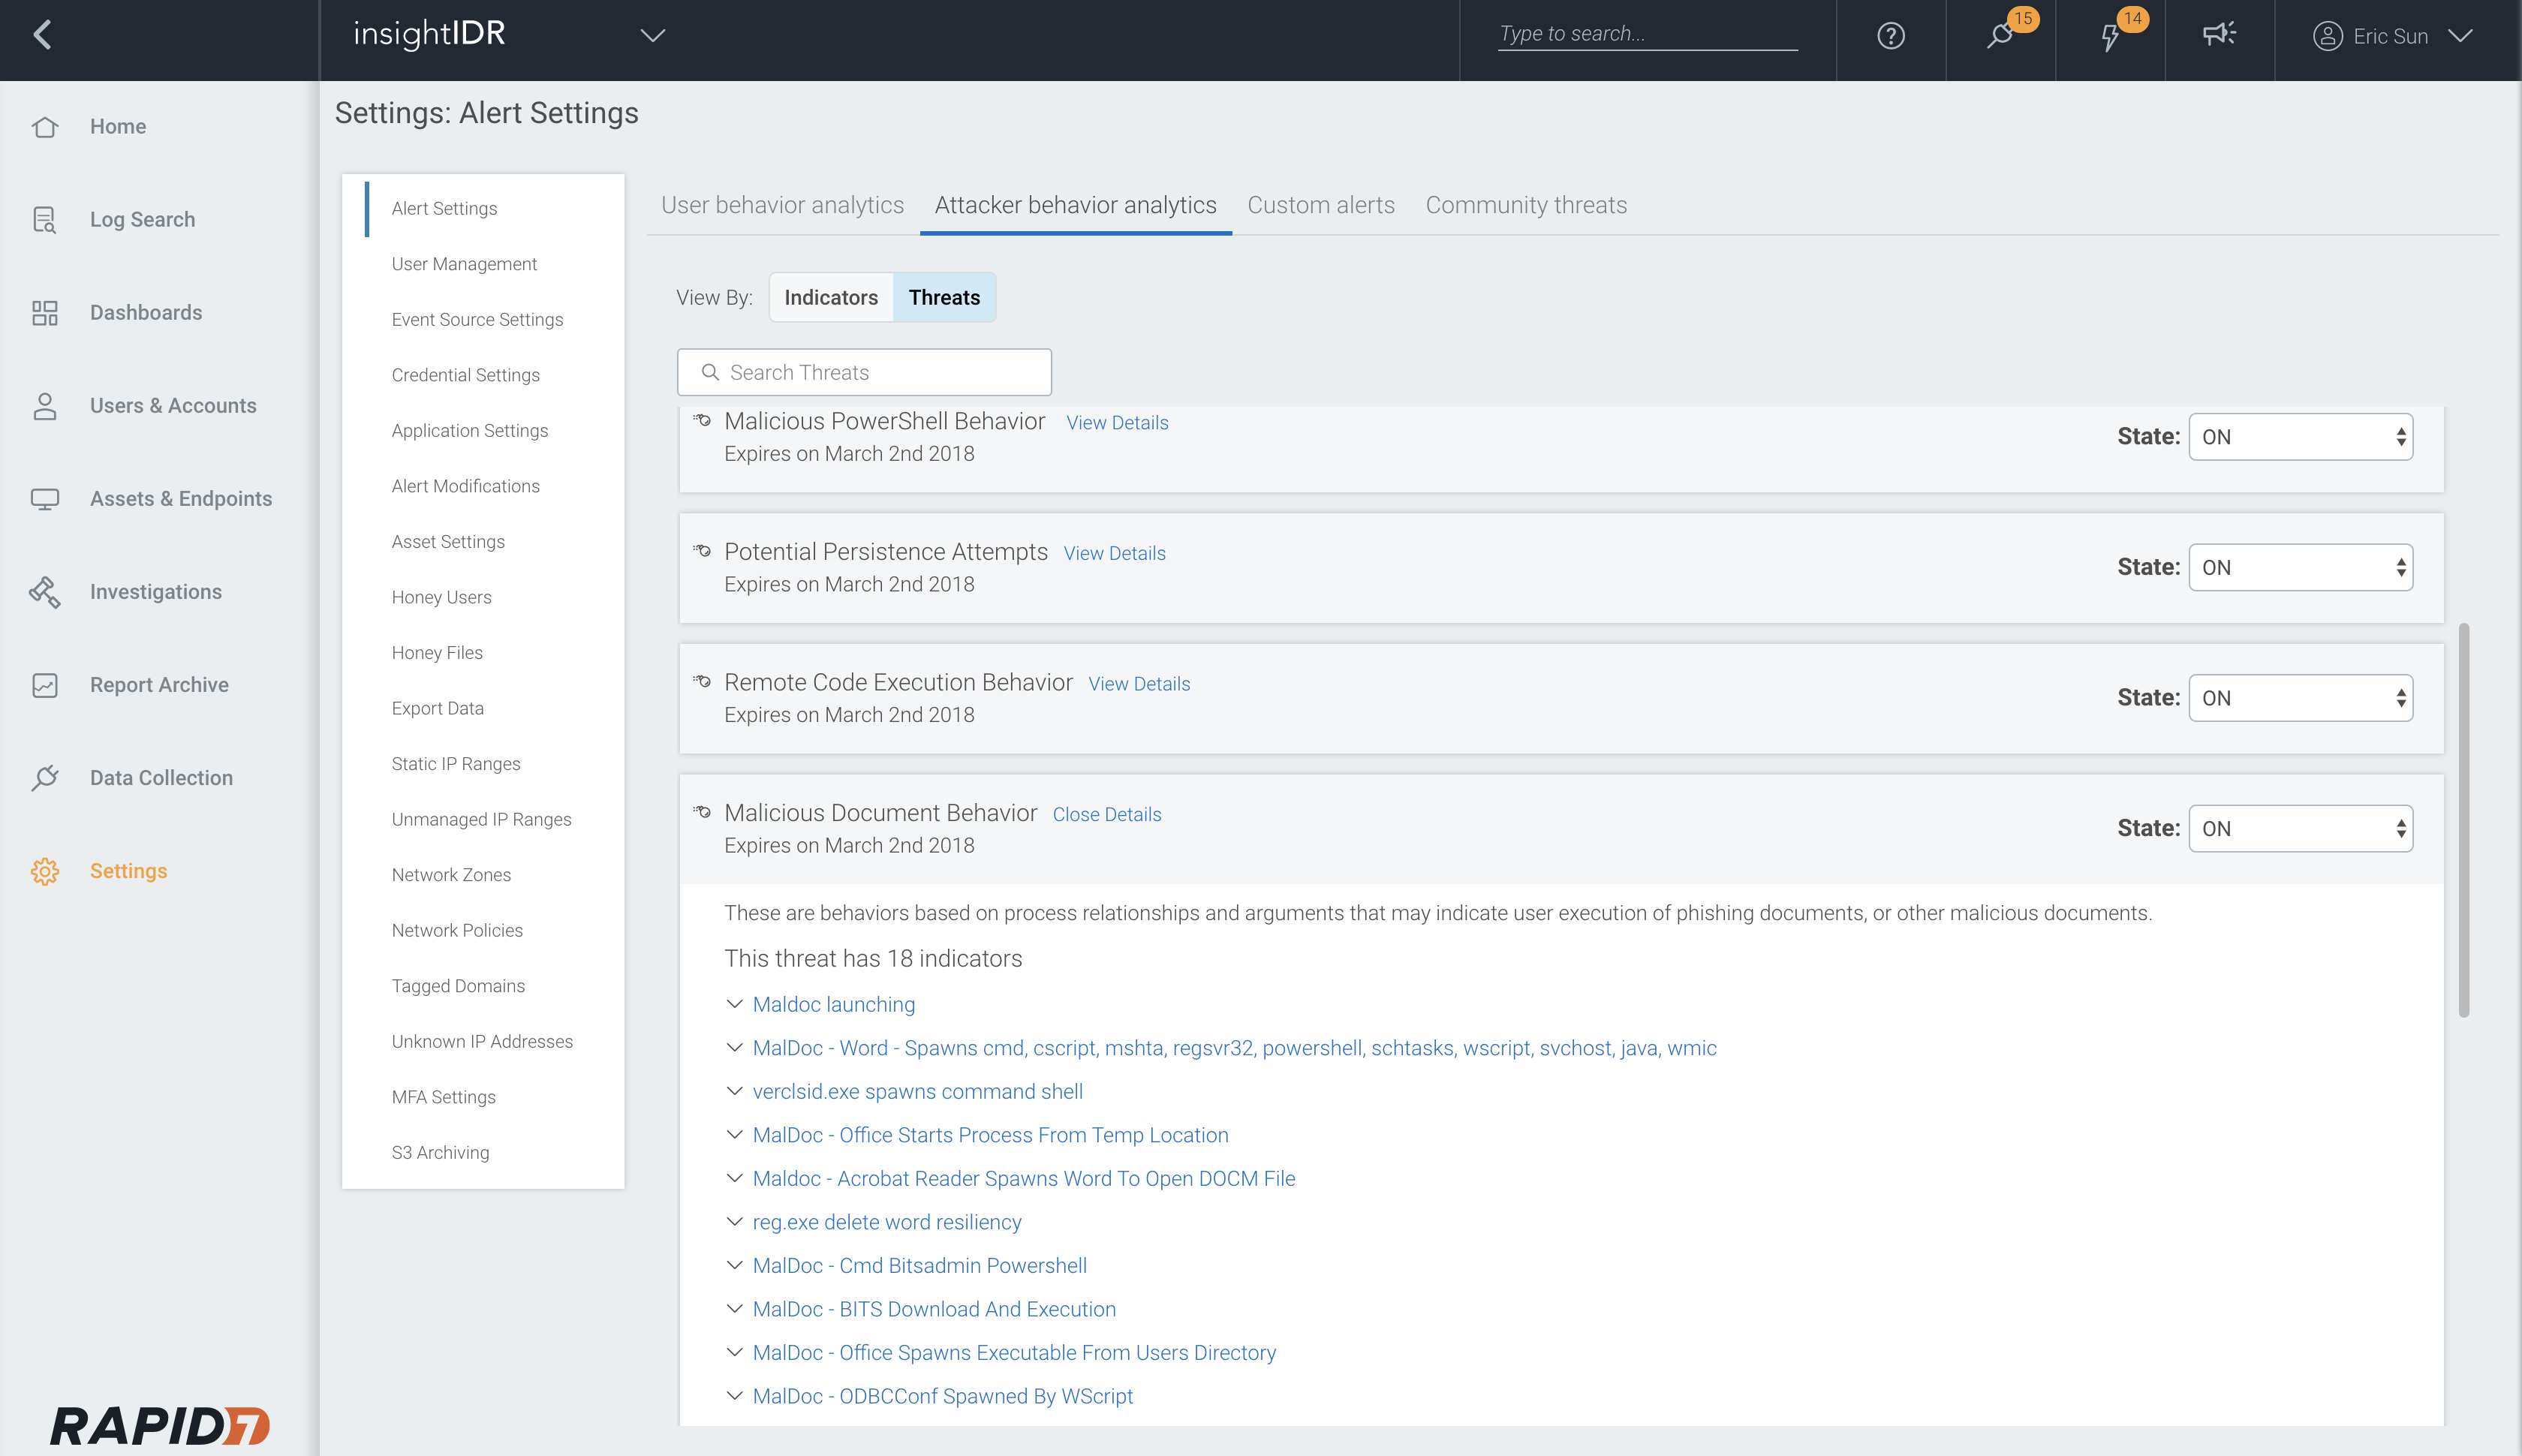Image resolution: width=2522 pixels, height=1456 pixels.
Task: Open the lightning bolt alerts icon
Action: (2110, 37)
